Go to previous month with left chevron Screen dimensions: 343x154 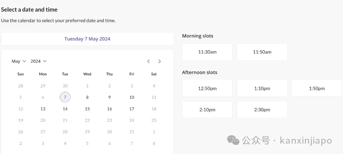click(148, 61)
